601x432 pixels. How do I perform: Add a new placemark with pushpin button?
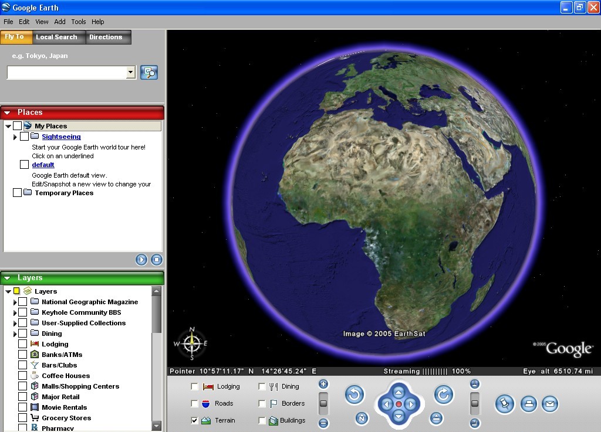(504, 404)
